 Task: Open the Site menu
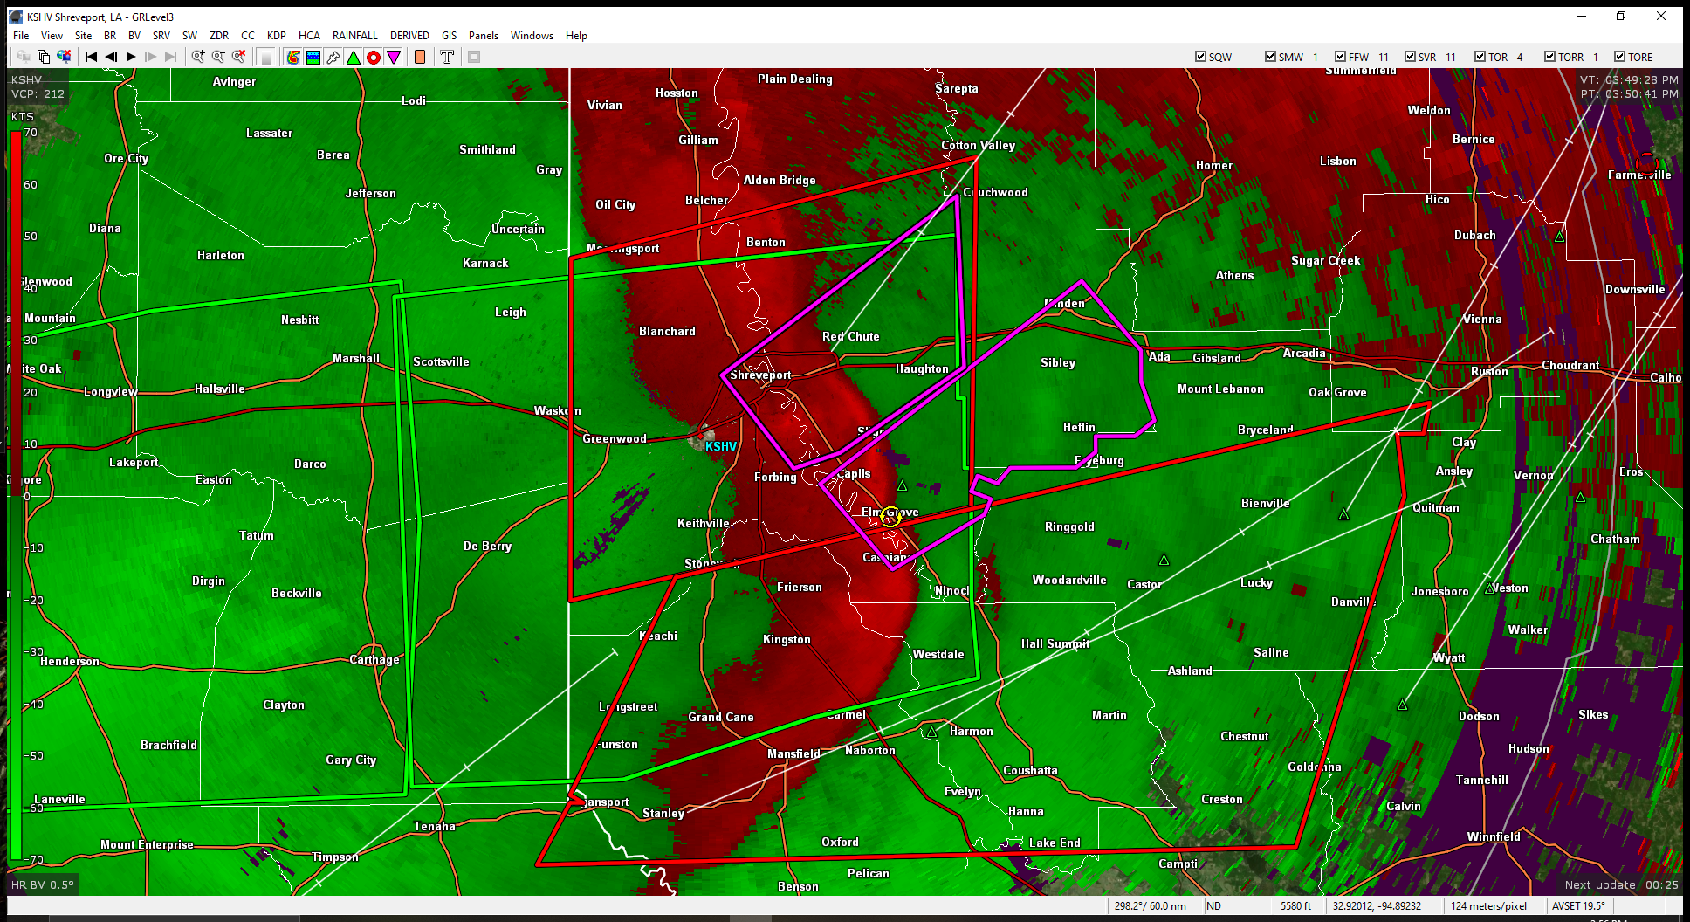click(x=83, y=36)
